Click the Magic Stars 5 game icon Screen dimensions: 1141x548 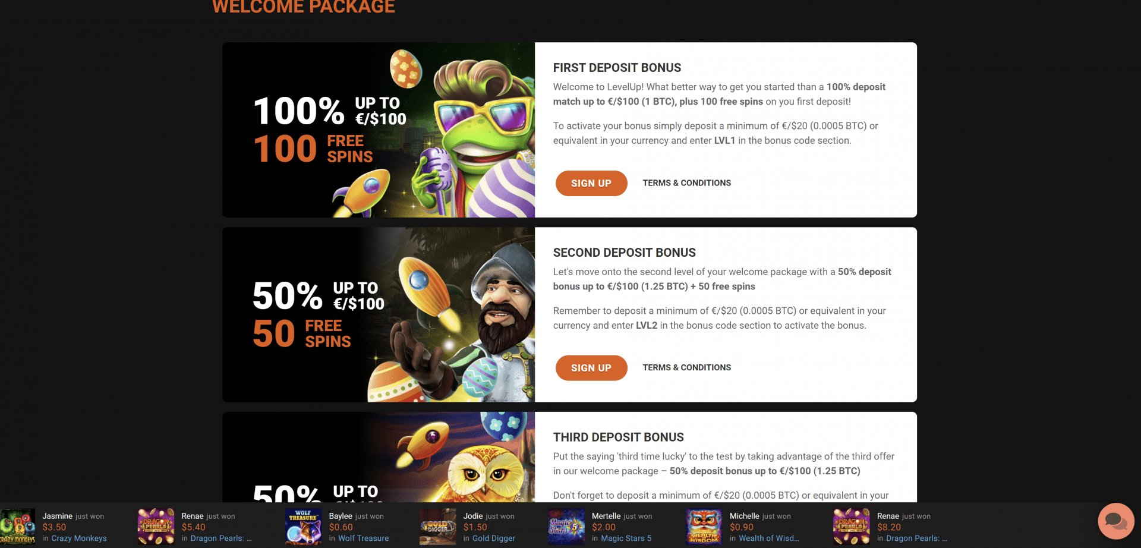pyautogui.click(x=566, y=527)
